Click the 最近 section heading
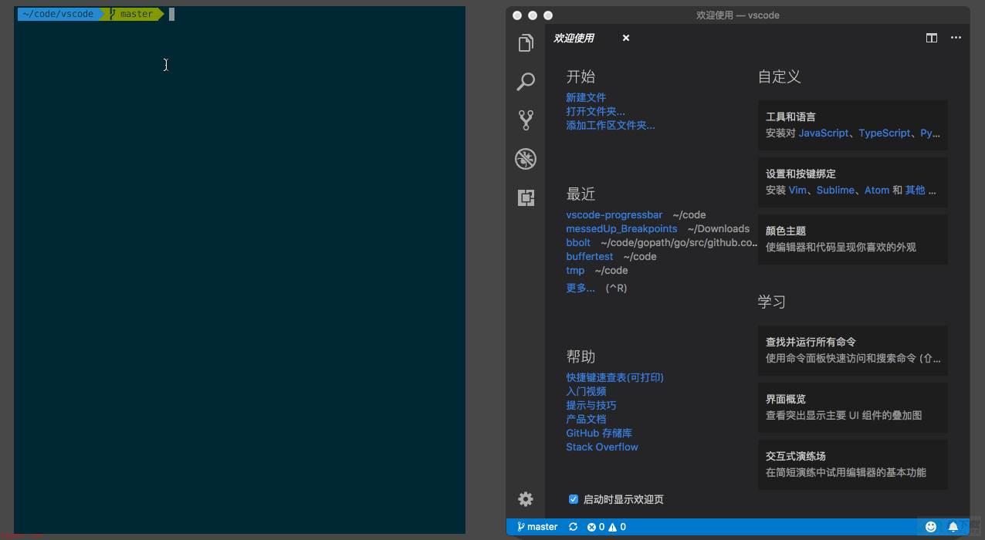985x540 pixels. 581,194
